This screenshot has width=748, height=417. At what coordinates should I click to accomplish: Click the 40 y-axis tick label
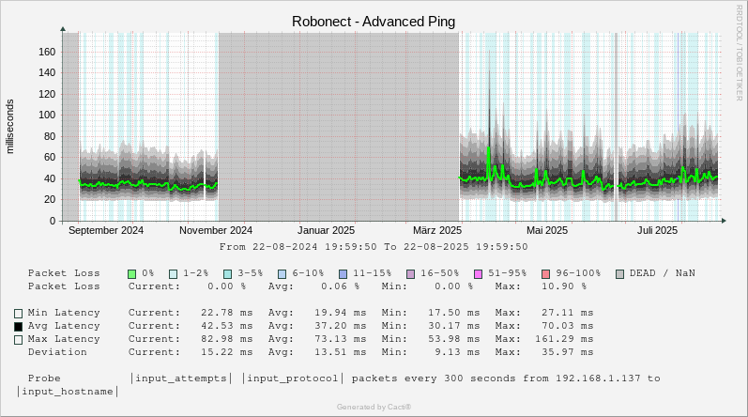[x=50, y=178]
